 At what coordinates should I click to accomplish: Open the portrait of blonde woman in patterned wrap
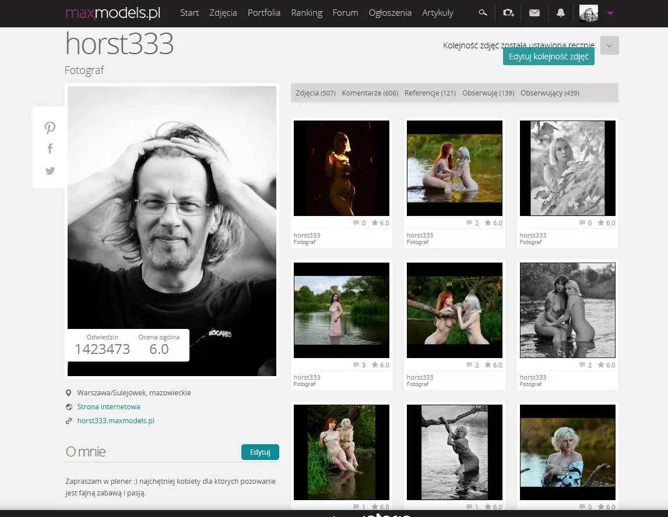[568, 452]
